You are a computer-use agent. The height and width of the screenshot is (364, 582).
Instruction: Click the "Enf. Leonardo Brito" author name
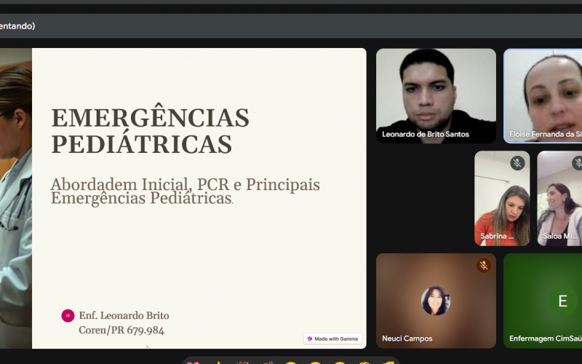click(124, 316)
